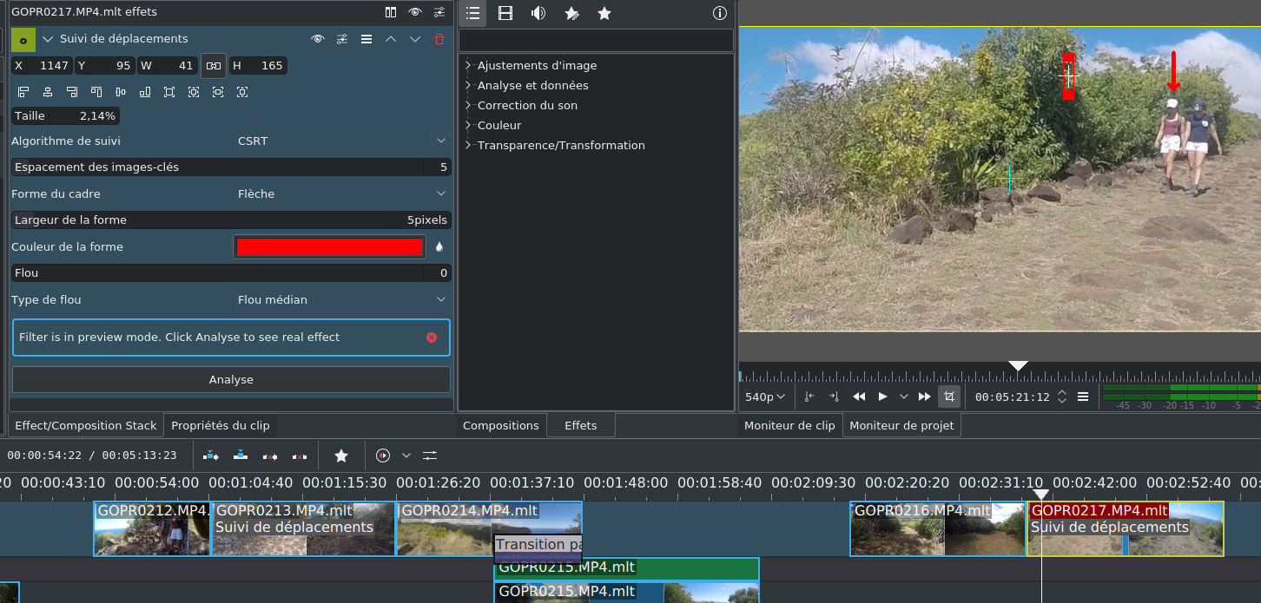Switch to Propriétés du clip tab
This screenshot has width=1261, height=603.
(221, 425)
